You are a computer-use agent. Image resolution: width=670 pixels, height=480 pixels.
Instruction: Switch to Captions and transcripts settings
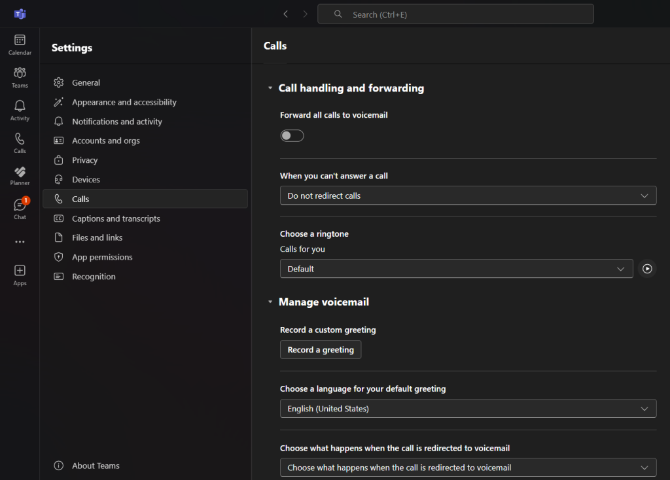tap(116, 218)
